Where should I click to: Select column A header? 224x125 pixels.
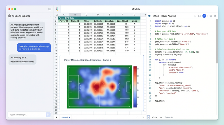[x=64, y=15]
